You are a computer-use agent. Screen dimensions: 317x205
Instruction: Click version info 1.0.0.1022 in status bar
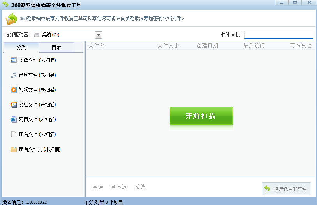pyautogui.click(x=25, y=202)
